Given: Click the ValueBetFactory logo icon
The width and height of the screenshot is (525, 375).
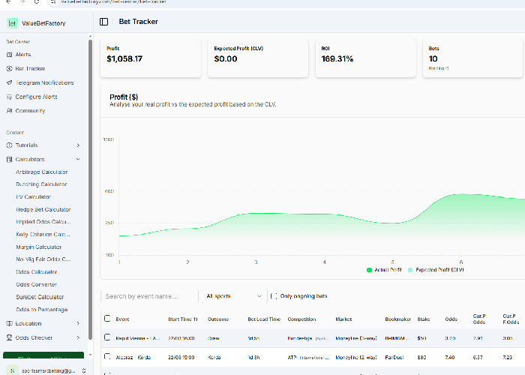Looking at the screenshot, I should click(x=13, y=23).
